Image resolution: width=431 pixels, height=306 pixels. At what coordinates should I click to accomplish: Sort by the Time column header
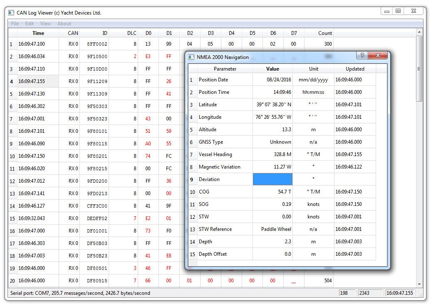(x=38, y=33)
